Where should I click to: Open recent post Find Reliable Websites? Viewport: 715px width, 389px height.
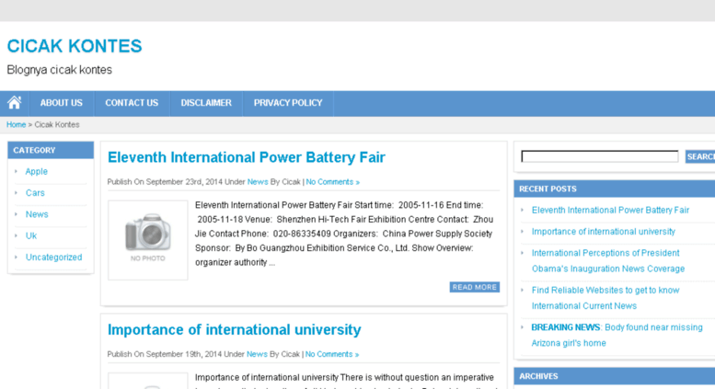[605, 298]
